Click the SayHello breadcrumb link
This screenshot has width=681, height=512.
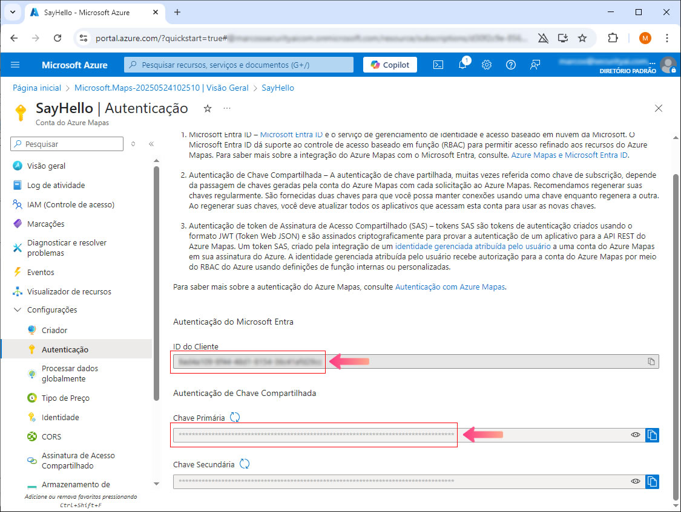pos(278,88)
